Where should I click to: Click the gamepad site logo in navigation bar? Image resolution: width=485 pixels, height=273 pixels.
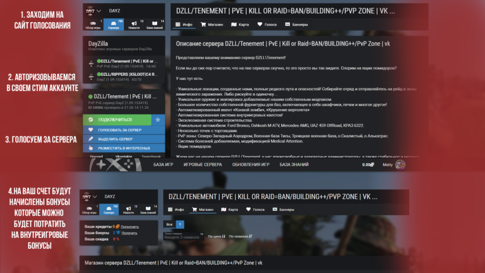116,165
